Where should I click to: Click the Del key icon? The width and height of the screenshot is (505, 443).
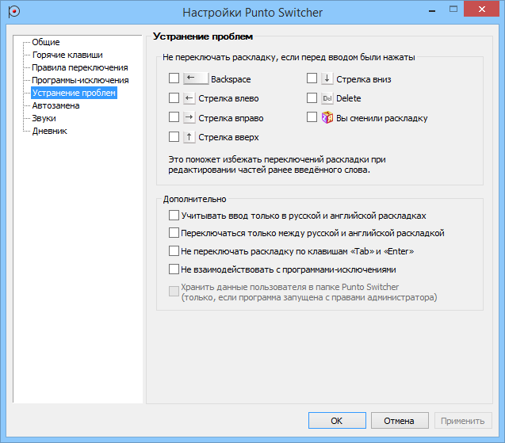[327, 98]
